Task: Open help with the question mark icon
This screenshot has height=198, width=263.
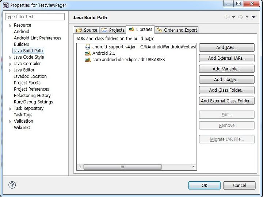Action: (12, 185)
